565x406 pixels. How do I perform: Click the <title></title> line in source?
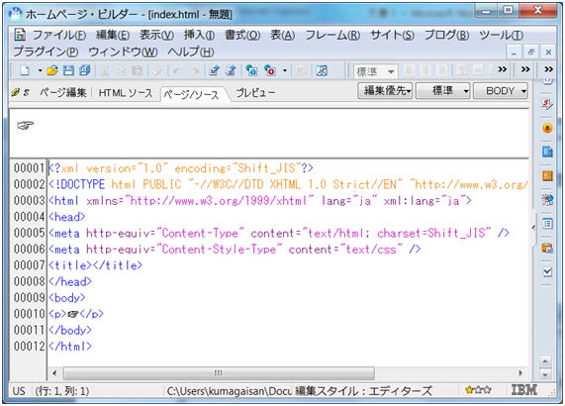(x=96, y=265)
